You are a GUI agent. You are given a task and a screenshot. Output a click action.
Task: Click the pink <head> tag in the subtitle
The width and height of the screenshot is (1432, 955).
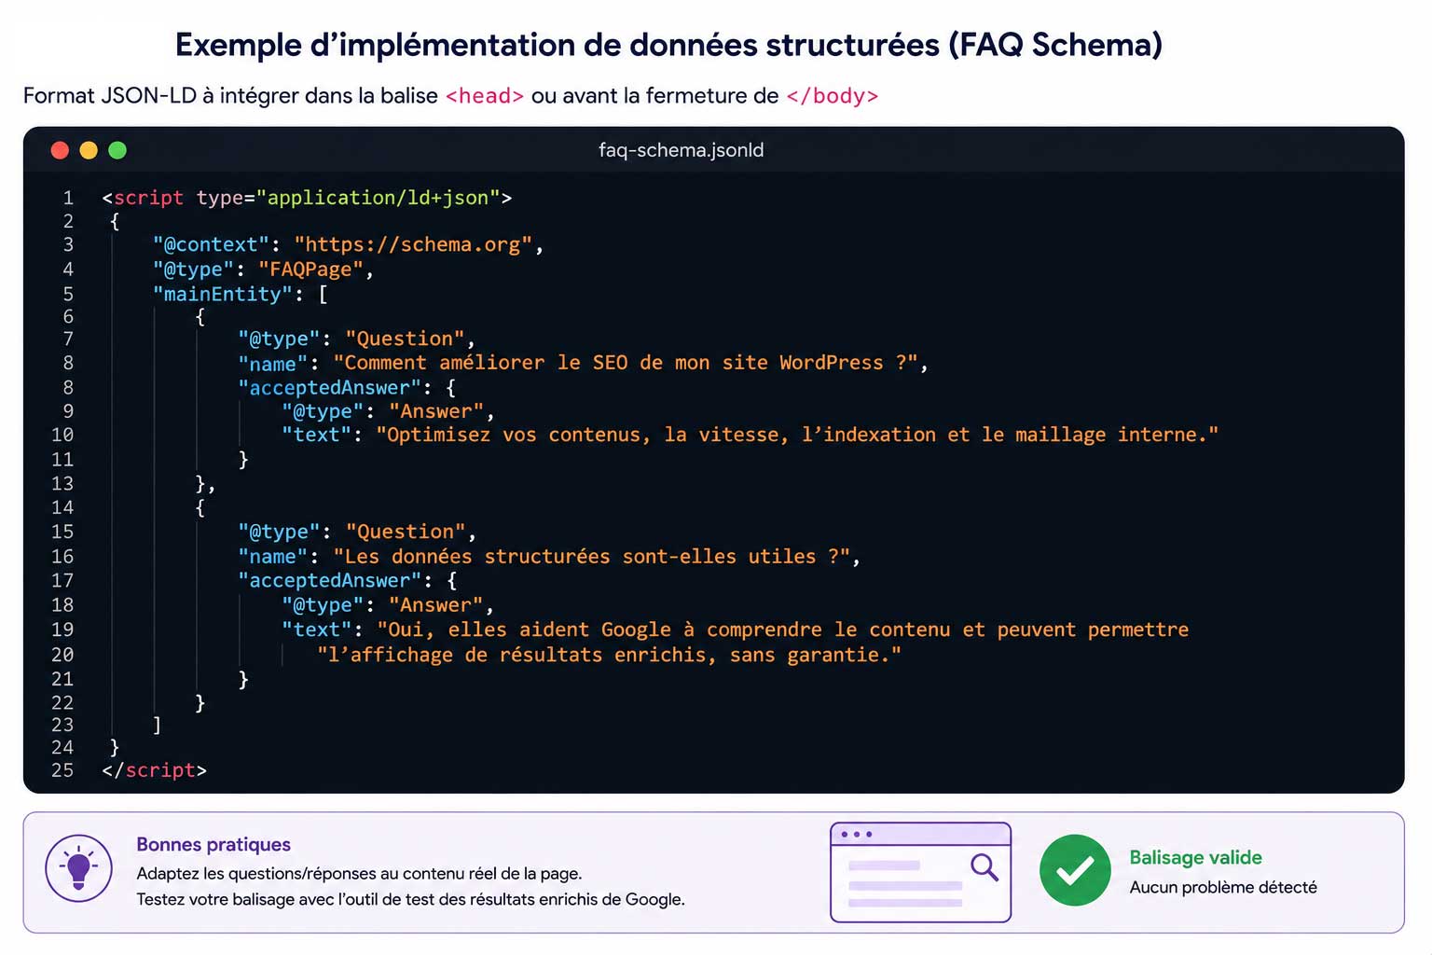485,96
